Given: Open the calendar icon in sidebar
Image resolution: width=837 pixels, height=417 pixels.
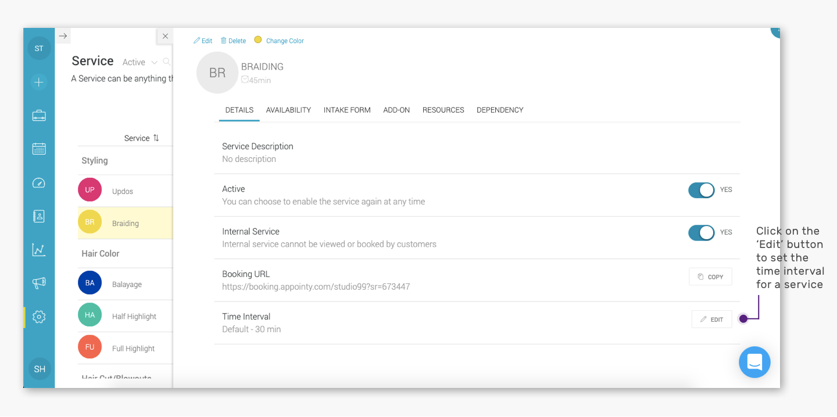Looking at the screenshot, I should [39, 149].
